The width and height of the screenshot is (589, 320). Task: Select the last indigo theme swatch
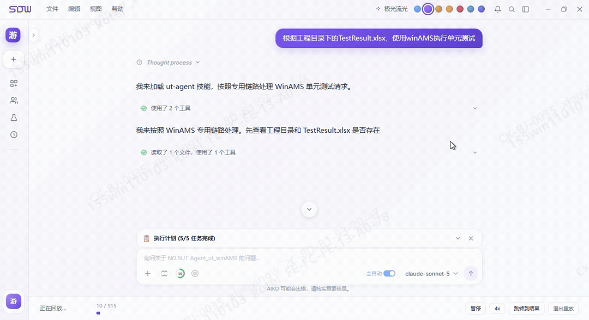[481, 9]
